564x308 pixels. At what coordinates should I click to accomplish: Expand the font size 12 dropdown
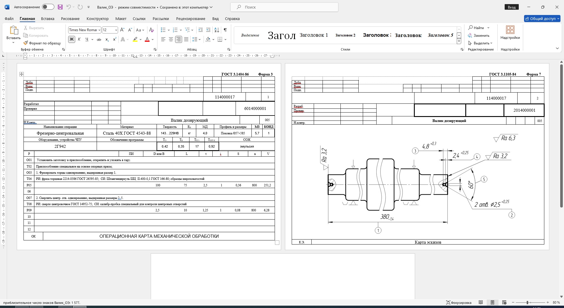pos(116,30)
